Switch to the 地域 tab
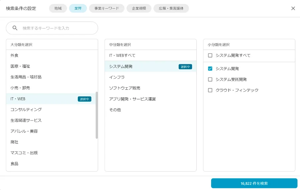Viewport: 300px width, 190px height. point(58,8)
